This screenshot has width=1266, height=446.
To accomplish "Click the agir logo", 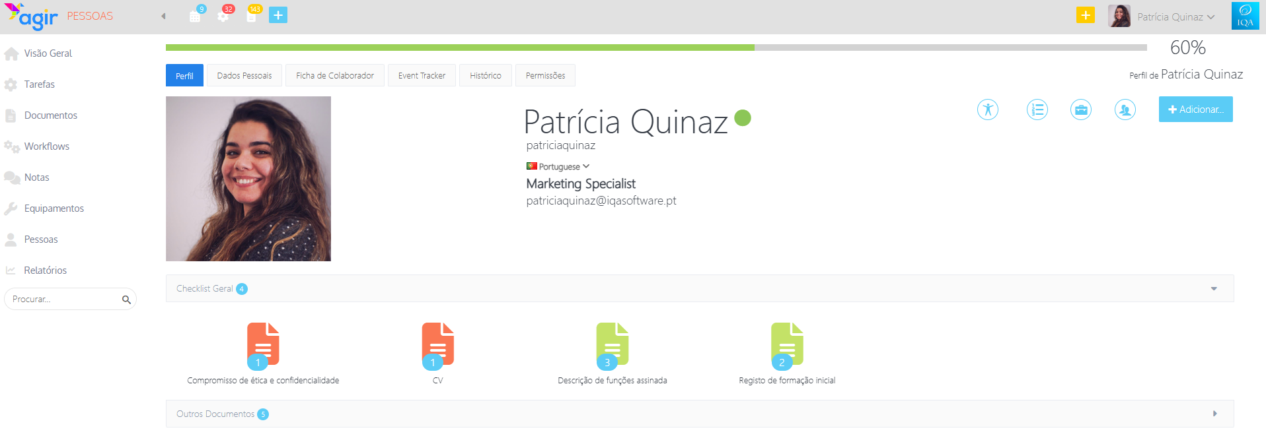I will coord(31,16).
